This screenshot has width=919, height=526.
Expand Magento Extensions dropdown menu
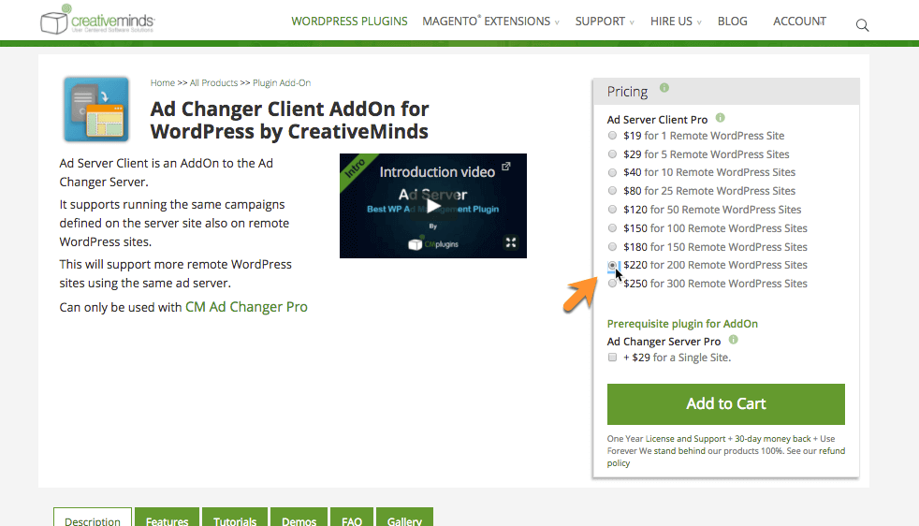click(490, 22)
